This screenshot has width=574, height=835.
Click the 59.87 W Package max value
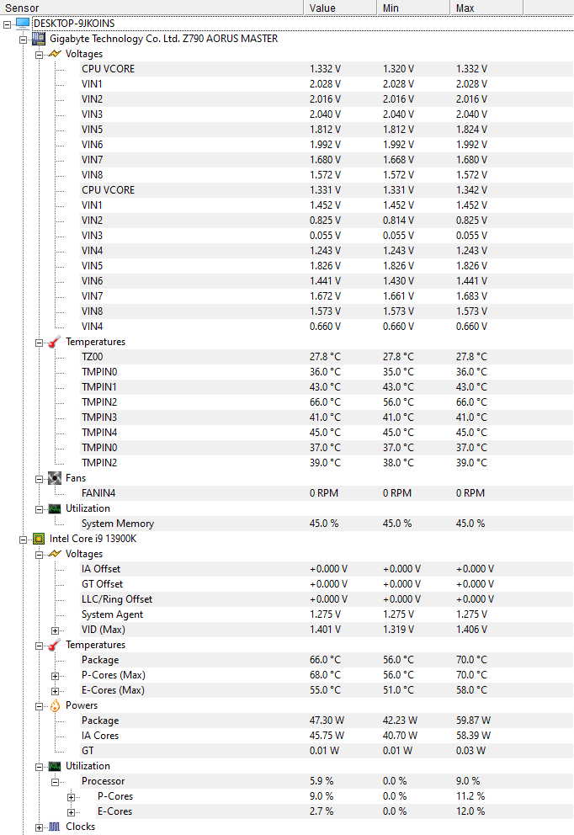coord(473,721)
